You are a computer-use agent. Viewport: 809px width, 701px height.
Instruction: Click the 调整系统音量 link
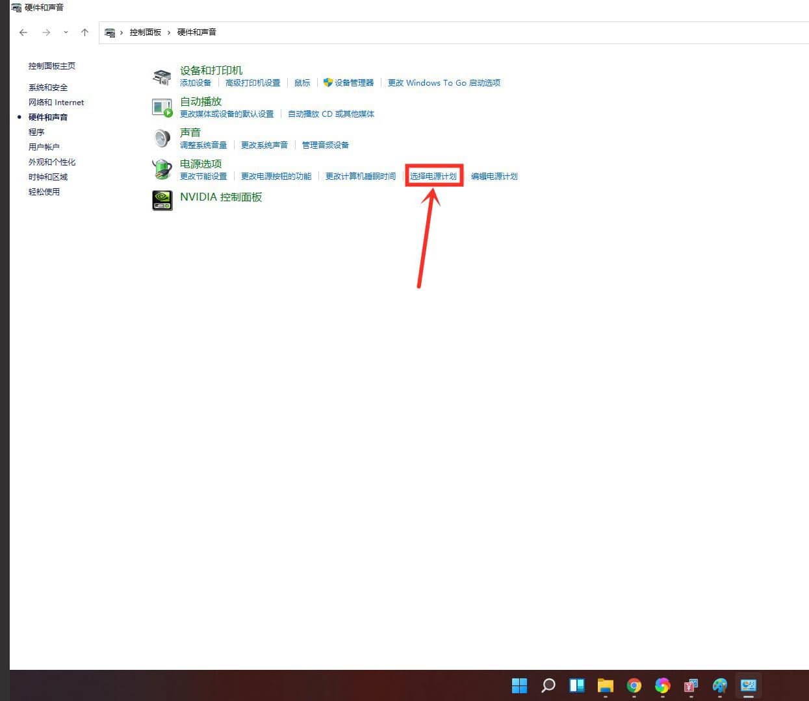[203, 145]
